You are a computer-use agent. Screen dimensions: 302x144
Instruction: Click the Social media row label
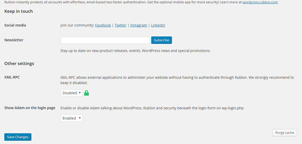[x=15, y=25]
